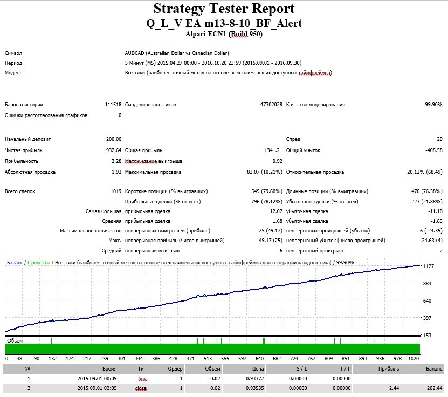Click the 'Alpari-ECN1 (Build 950)' line
Image resolution: width=448 pixels, height=397 pixels.
pyautogui.click(x=224, y=34)
